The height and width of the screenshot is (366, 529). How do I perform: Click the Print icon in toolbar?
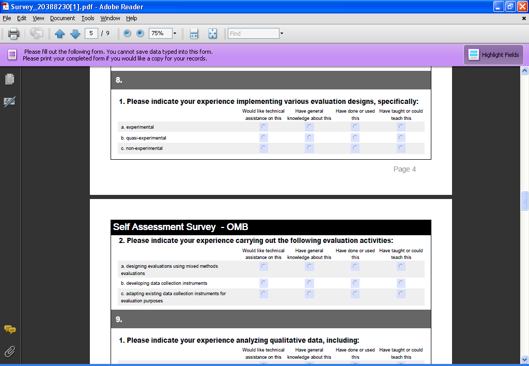[13, 34]
